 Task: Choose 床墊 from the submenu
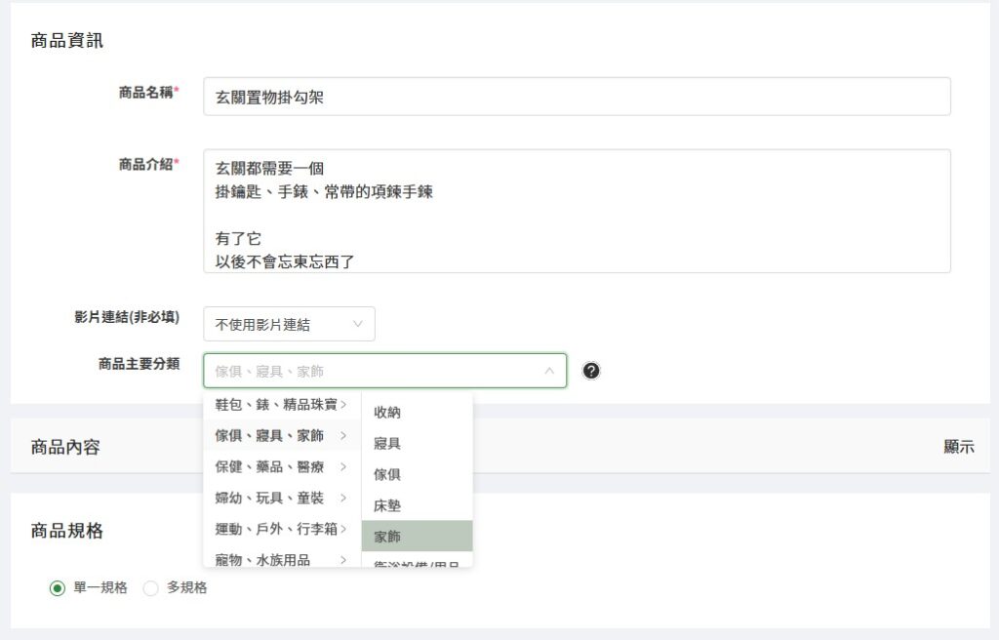tap(417, 505)
